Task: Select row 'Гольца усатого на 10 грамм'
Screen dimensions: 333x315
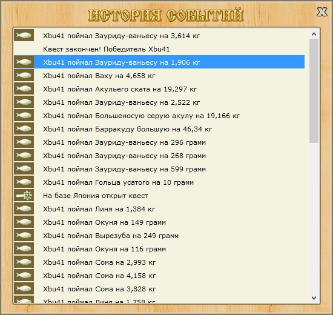Action: coord(159,182)
